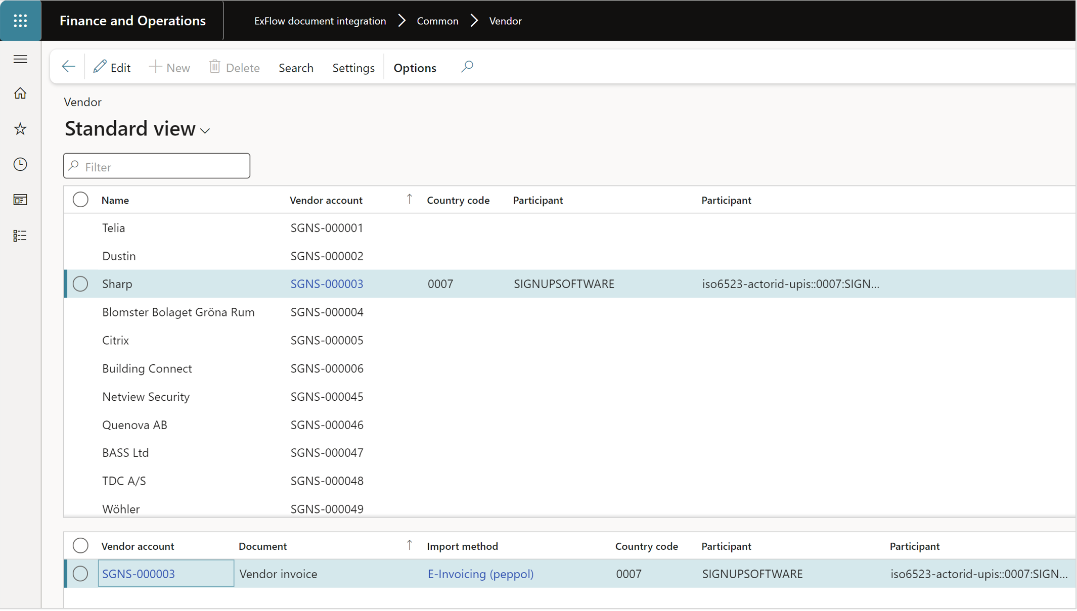This screenshot has height=611, width=1077.
Task: Click vendor account SGNS-000001 cell
Action: (327, 228)
